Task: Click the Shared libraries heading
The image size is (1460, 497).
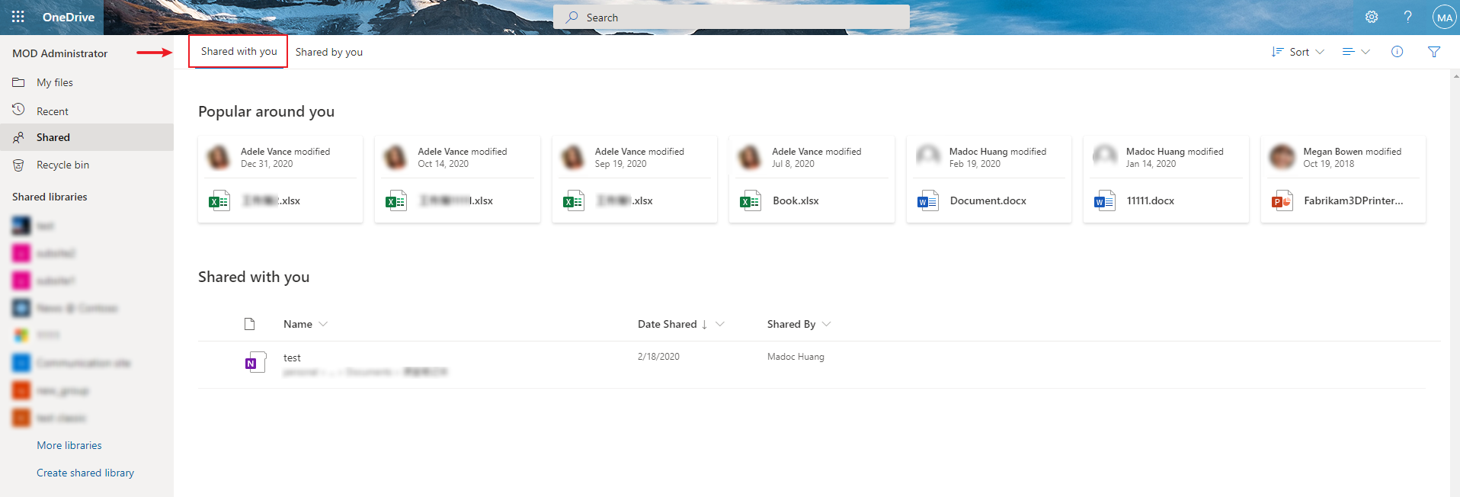Action: click(x=50, y=197)
